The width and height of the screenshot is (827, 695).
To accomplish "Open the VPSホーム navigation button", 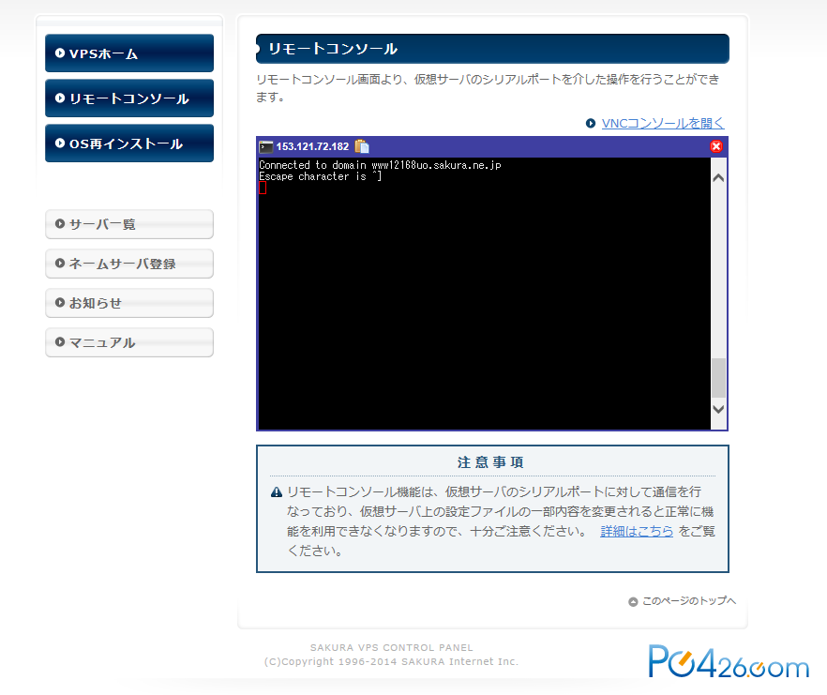I will 129,53.
